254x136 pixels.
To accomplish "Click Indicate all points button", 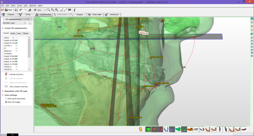I will 17,74.
